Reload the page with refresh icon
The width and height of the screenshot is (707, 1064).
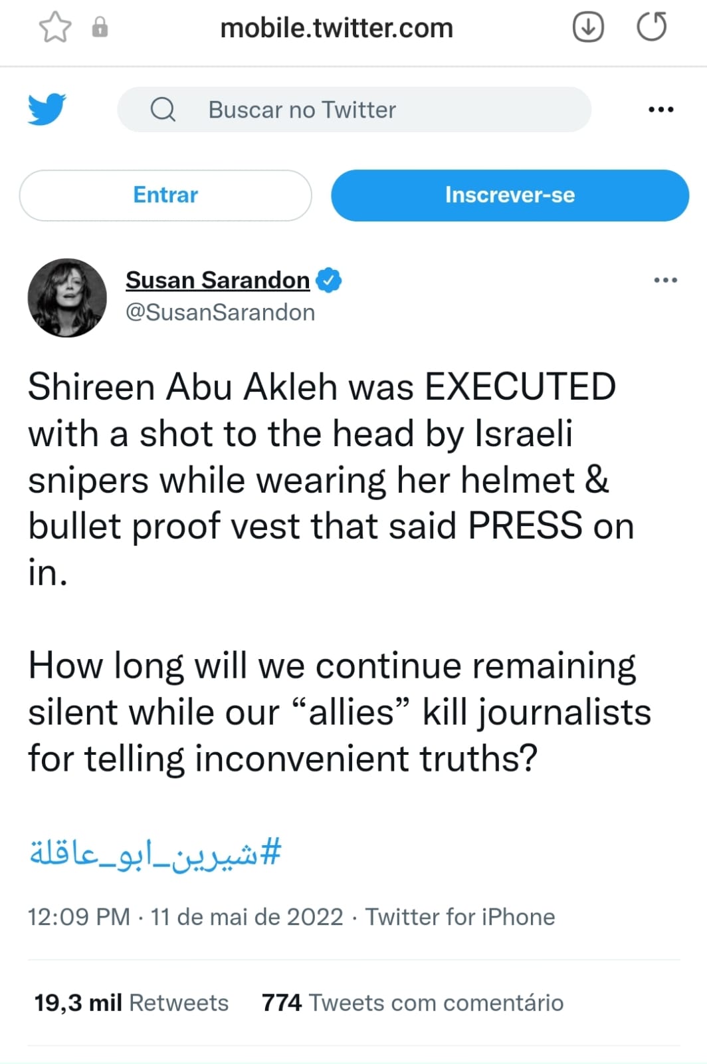[x=651, y=27]
